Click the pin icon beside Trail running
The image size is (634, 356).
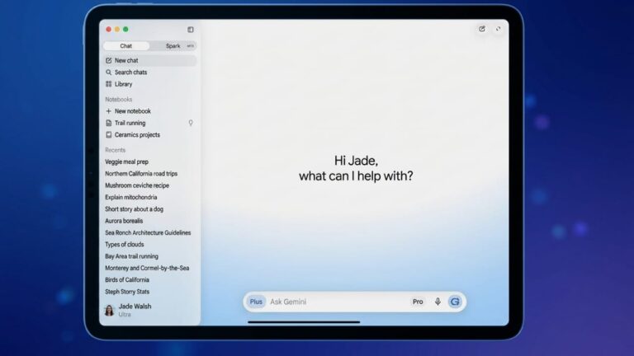point(191,123)
